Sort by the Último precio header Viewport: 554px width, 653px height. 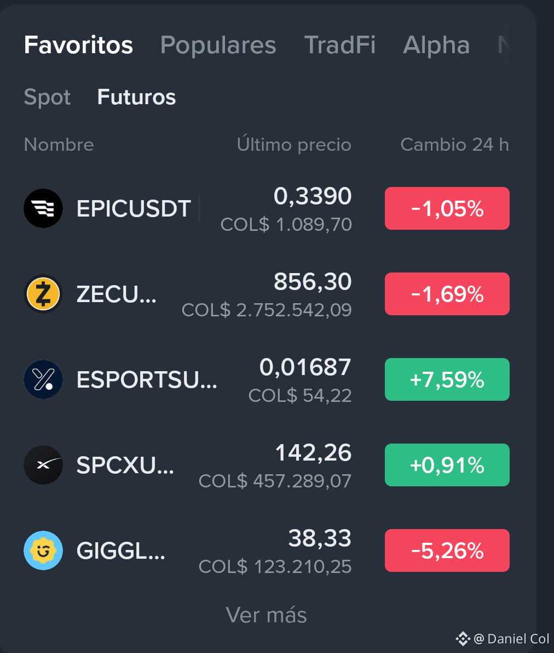294,144
